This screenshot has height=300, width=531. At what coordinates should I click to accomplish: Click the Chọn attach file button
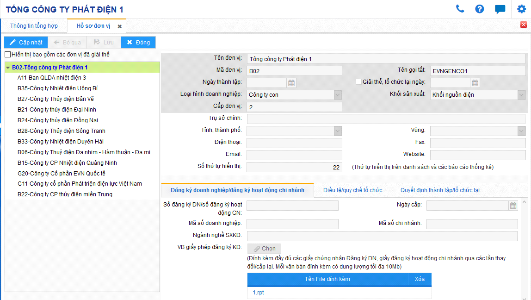pos(264,249)
